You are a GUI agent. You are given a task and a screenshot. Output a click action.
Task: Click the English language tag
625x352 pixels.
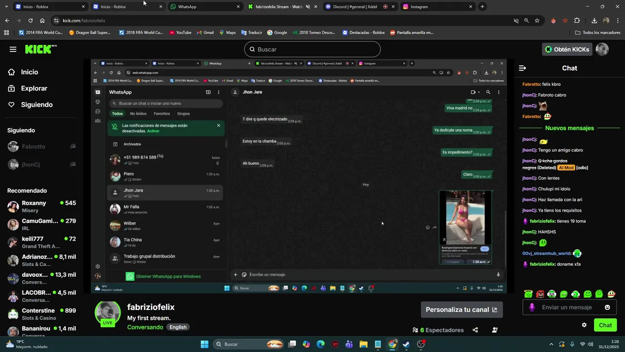pyautogui.click(x=178, y=327)
